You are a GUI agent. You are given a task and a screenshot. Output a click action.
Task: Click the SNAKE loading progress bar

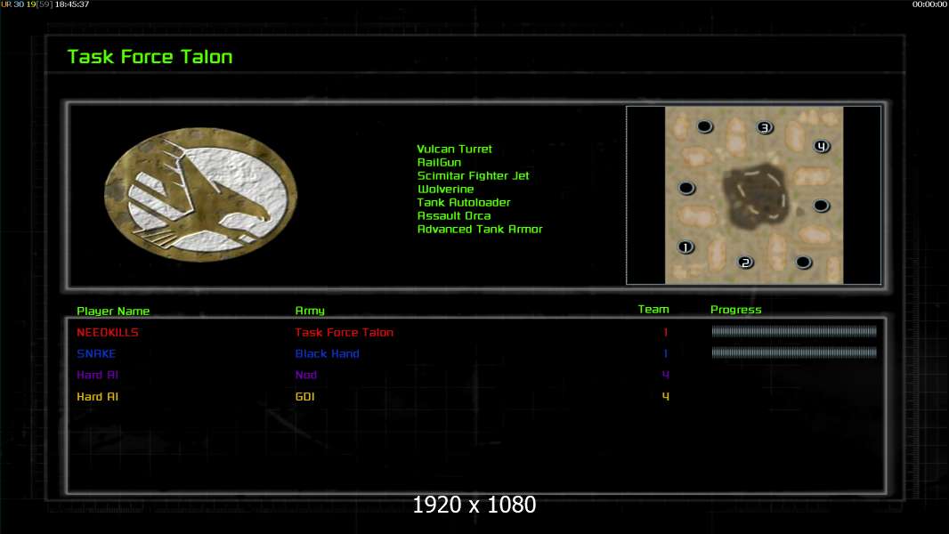[794, 352]
